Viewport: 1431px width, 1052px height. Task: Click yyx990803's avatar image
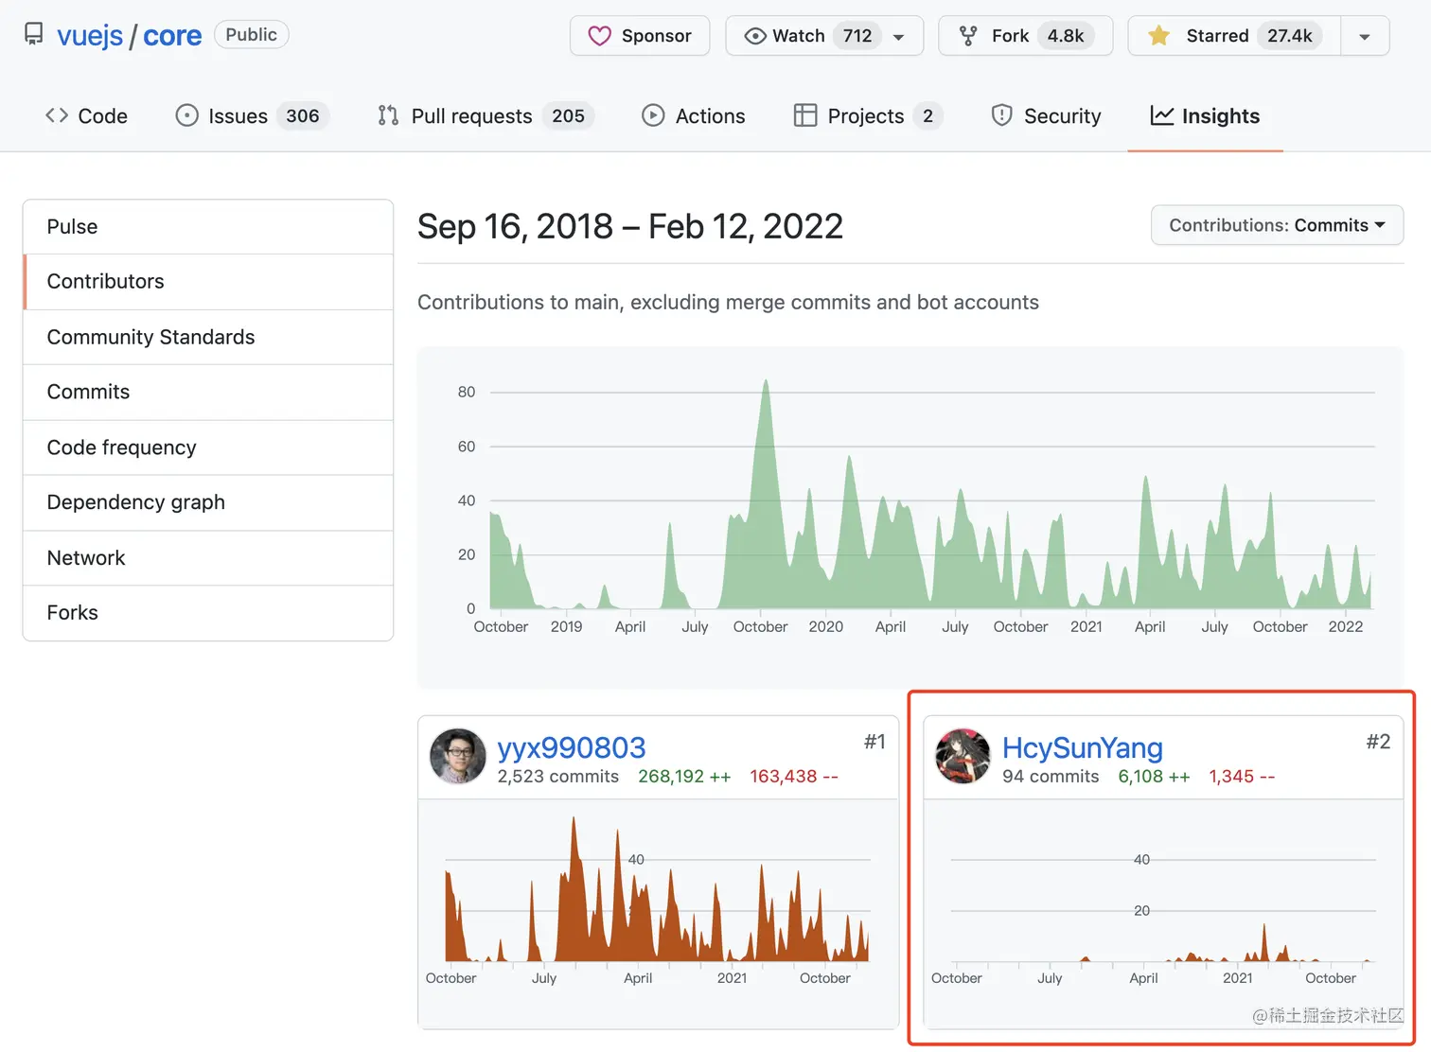[x=458, y=756]
